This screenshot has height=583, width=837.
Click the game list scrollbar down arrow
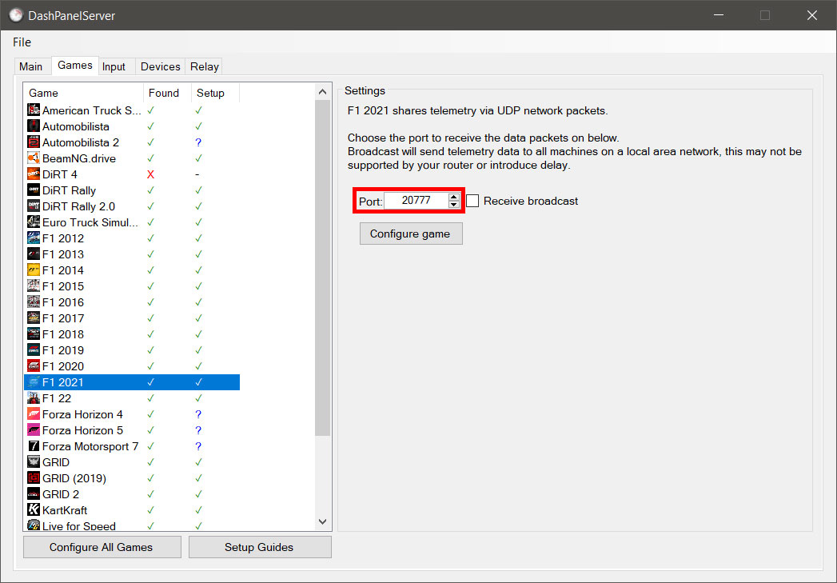point(322,521)
